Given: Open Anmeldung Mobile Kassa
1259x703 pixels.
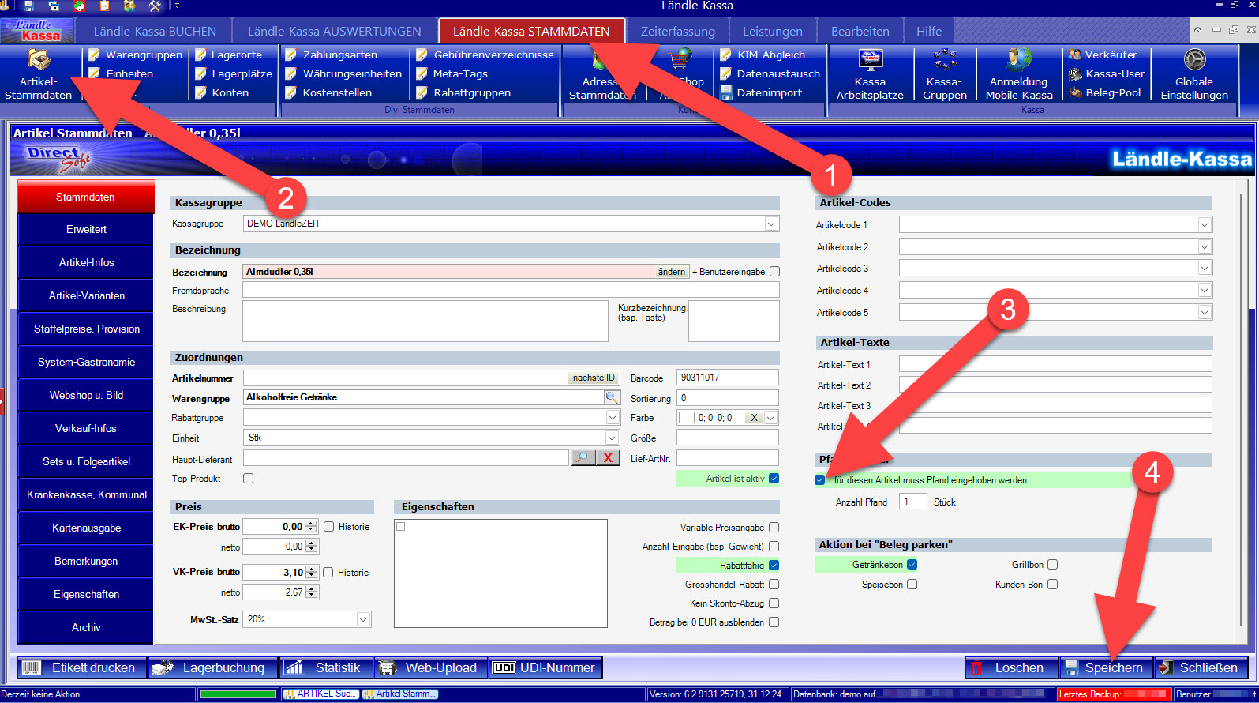Looking at the screenshot, I should click(x=1019, y=74).
